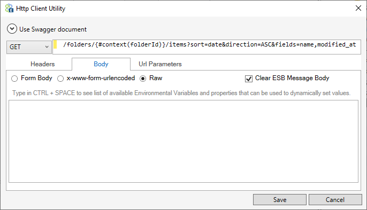Close the Http Client Utility window
The image size is (367, 210).
click(x=358, y=8)
